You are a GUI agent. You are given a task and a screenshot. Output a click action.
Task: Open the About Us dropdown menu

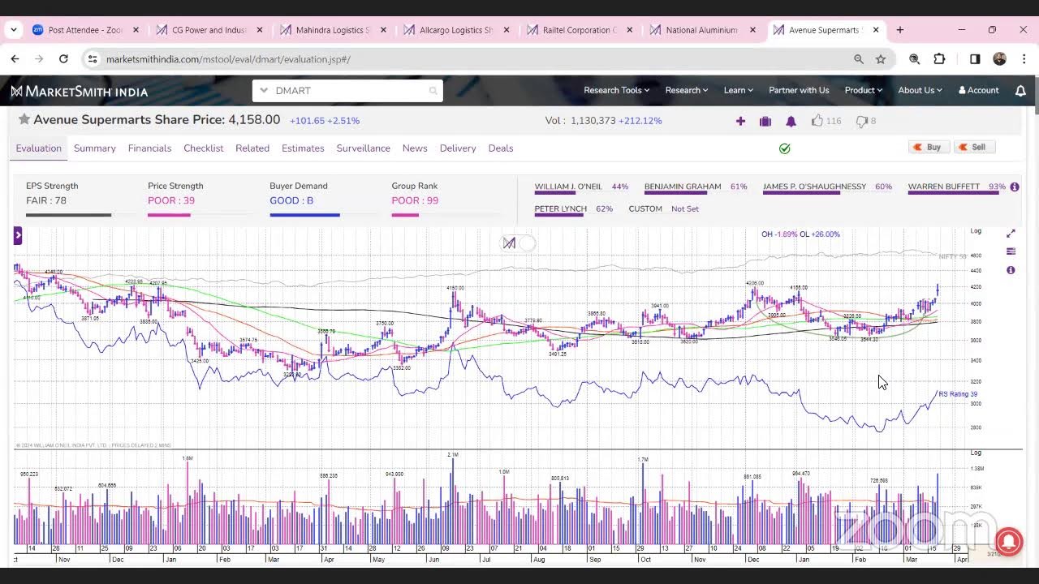920,91
